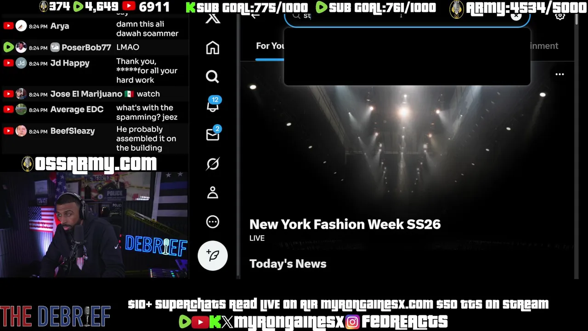Click BeefSleazy chat username

(73, 131)
